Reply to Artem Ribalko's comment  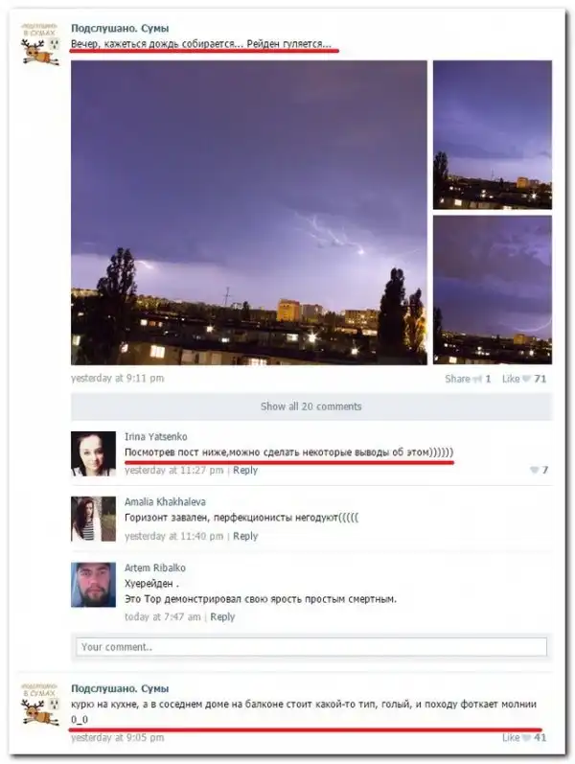(x=222, y=616)
